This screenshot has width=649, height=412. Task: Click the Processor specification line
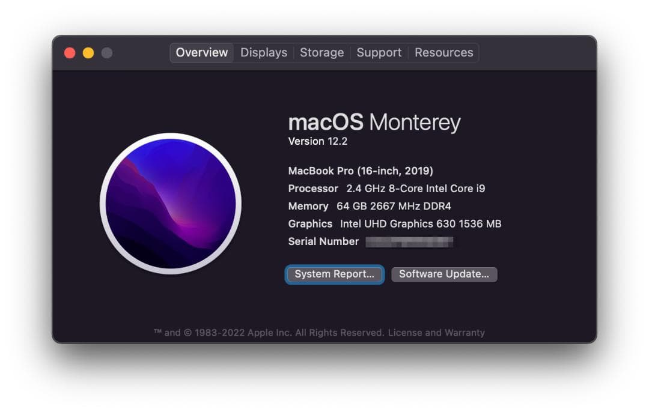387,189
